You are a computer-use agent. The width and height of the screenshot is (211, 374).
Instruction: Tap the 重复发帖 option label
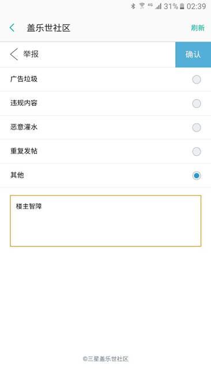(x=24, y=151)
